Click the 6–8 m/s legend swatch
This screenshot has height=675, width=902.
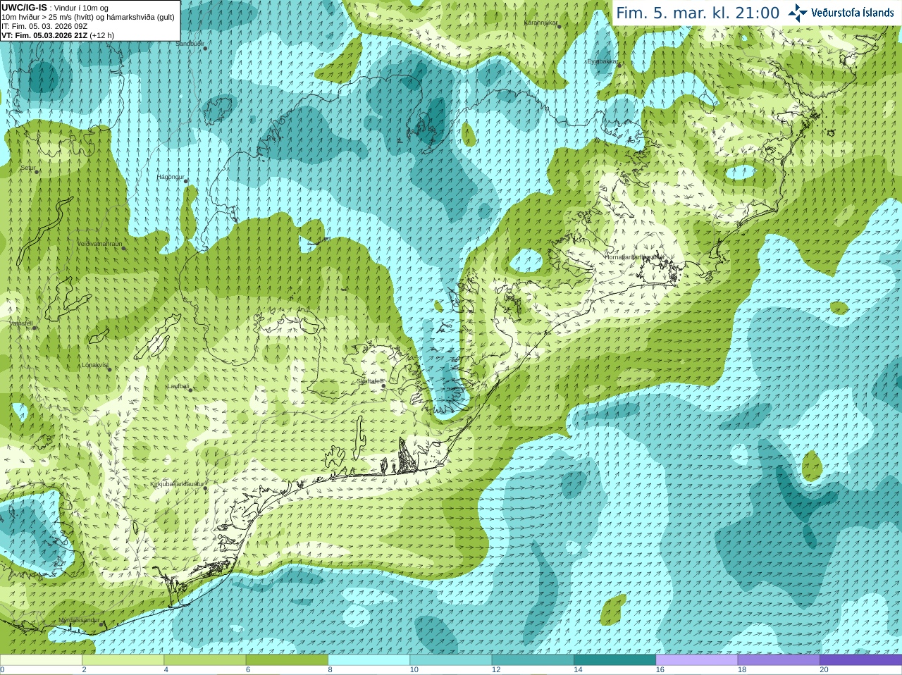click(x=287, y=660)
